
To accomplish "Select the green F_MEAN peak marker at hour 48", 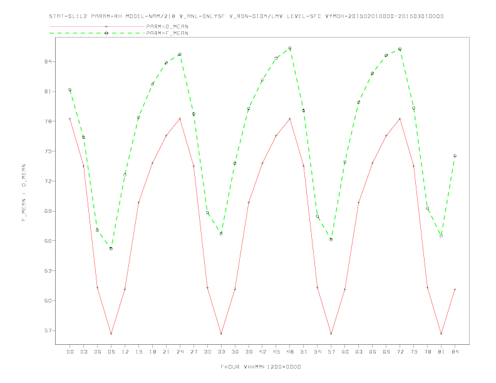I will click(x=290, y=48).
